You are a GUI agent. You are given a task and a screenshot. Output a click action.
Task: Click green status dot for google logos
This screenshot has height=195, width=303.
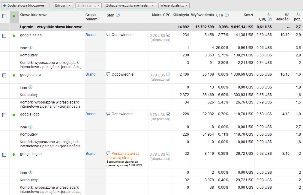coord(14,154)
